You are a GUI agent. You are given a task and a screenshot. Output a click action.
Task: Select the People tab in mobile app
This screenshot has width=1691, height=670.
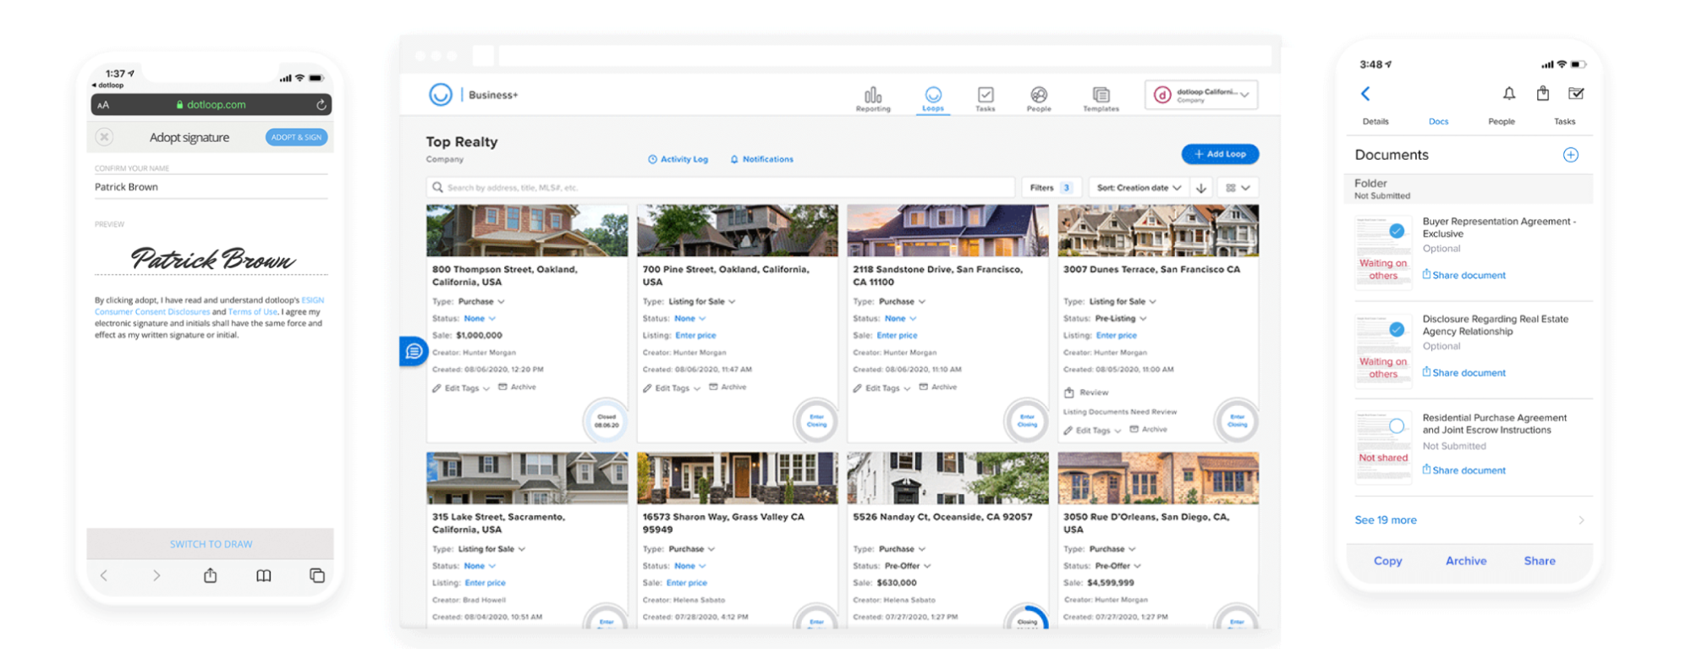pos(1501,122)
